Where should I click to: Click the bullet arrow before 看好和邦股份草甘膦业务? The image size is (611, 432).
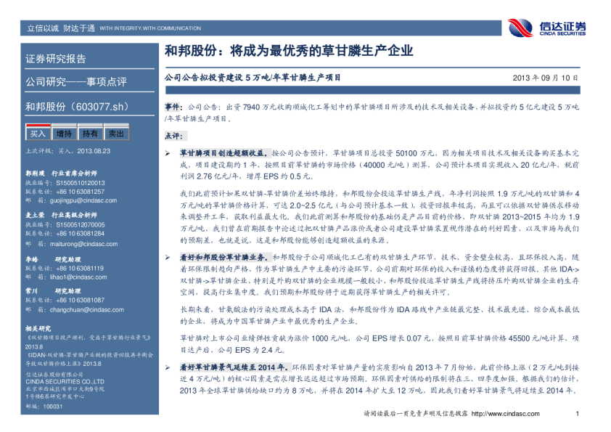pos(168,258)
